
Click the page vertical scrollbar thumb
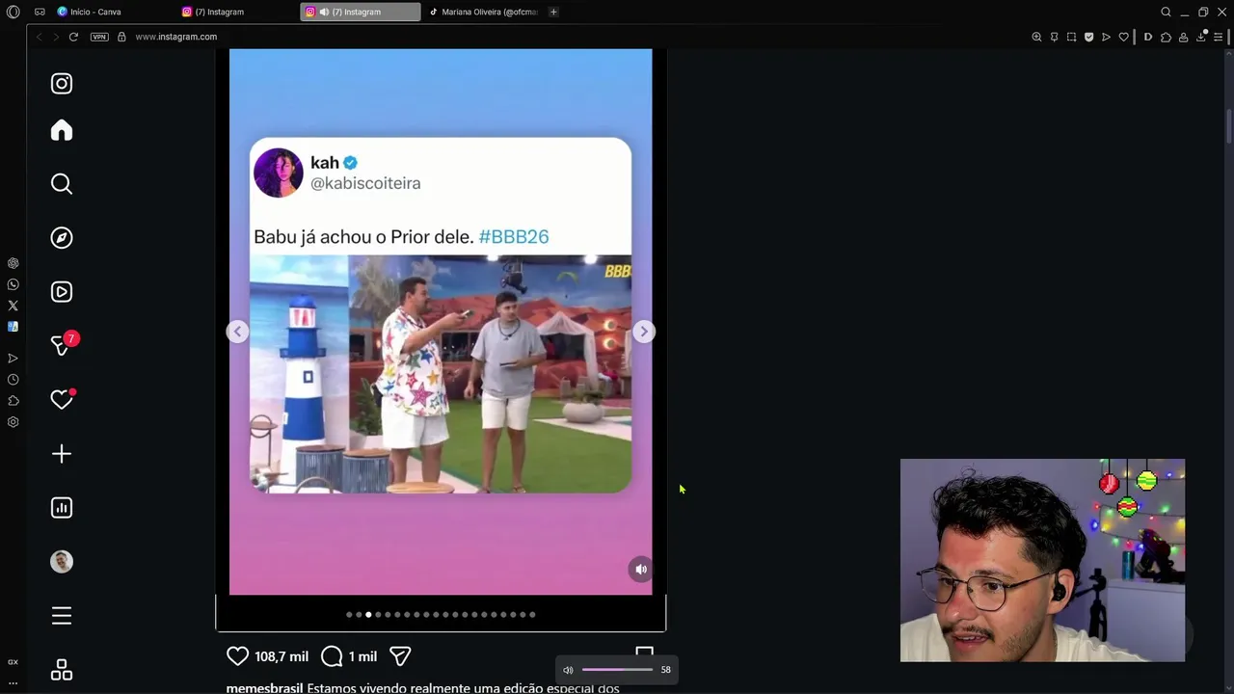click(1229, 125)
